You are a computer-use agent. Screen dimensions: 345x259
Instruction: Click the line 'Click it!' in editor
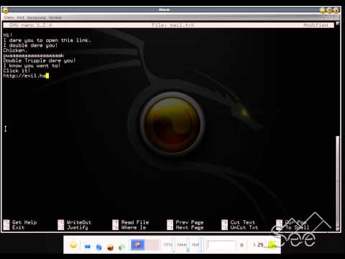(17, 71)
